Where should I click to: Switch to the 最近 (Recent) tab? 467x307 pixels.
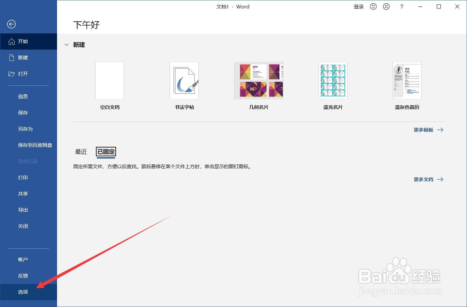[81, 151]
